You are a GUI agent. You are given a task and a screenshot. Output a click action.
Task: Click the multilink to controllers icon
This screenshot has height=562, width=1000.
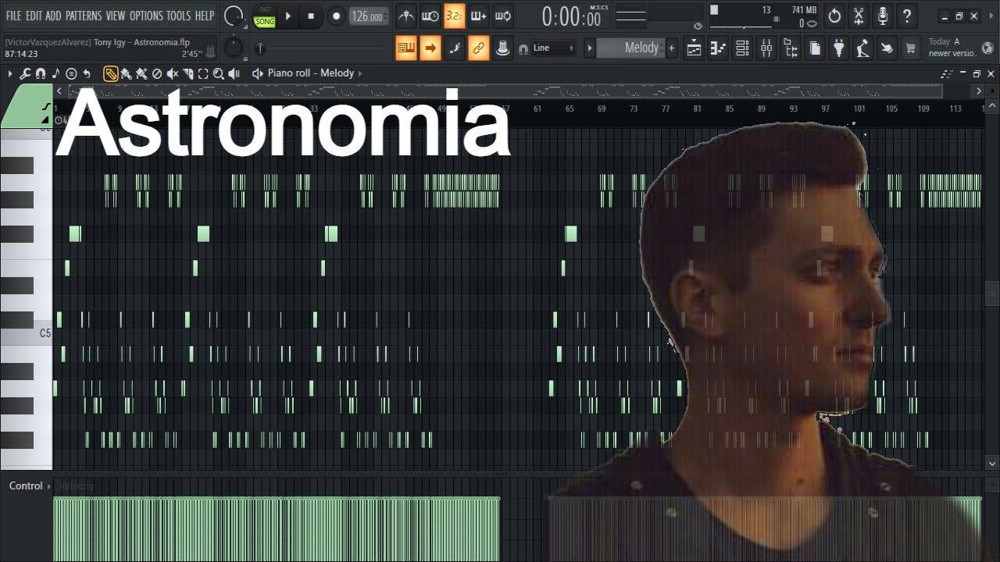[503, 48]
